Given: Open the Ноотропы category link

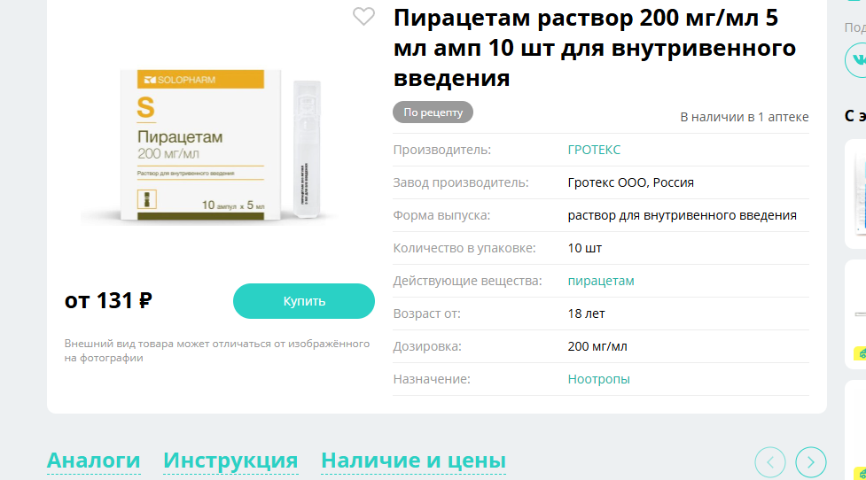Looking at the screenshot, I should click(x=598, y=379).
